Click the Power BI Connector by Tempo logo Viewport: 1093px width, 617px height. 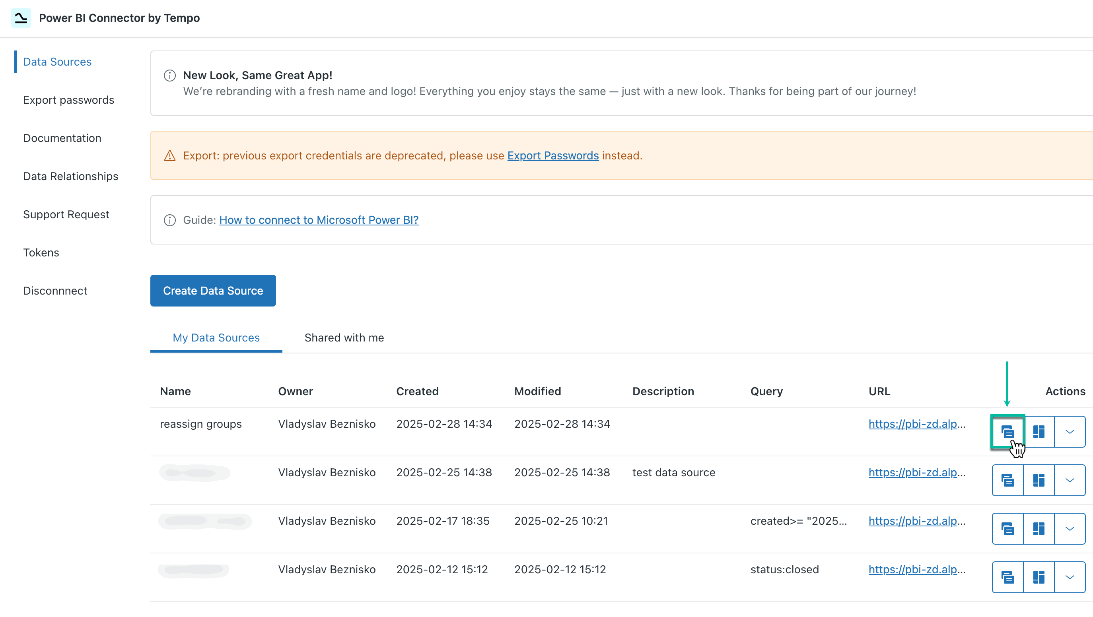tap(21, 18)
